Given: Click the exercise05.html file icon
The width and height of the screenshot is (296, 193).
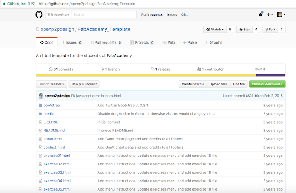Looking at the screenshot, I should 40,189.
